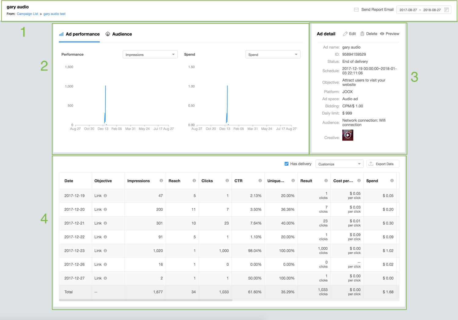Image resolution: width=458 pixels, height=320 pixels.
Task: Click the End of delivery status text
Action: 355,61
